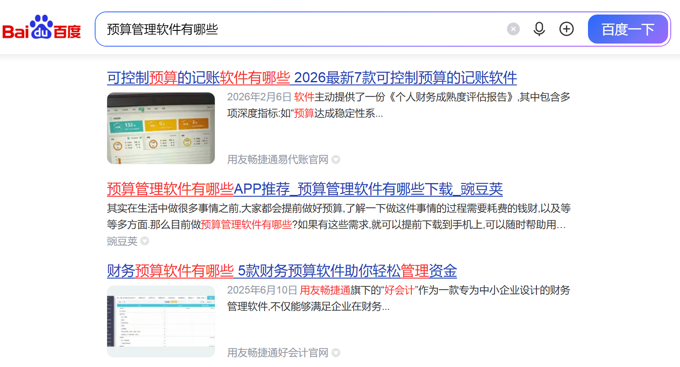Open the spreadsheet thumbnail of the third result

[x=161, y=321]
